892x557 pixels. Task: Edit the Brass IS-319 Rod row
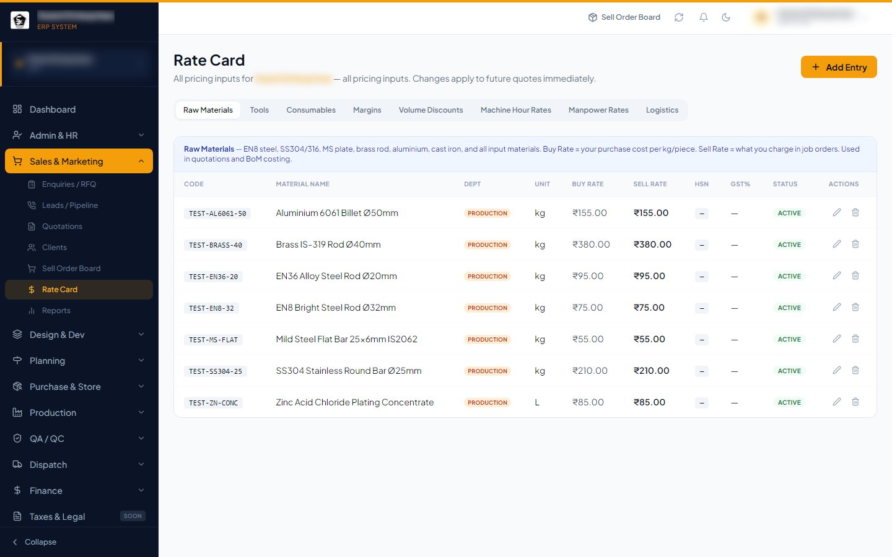[837, 244]
